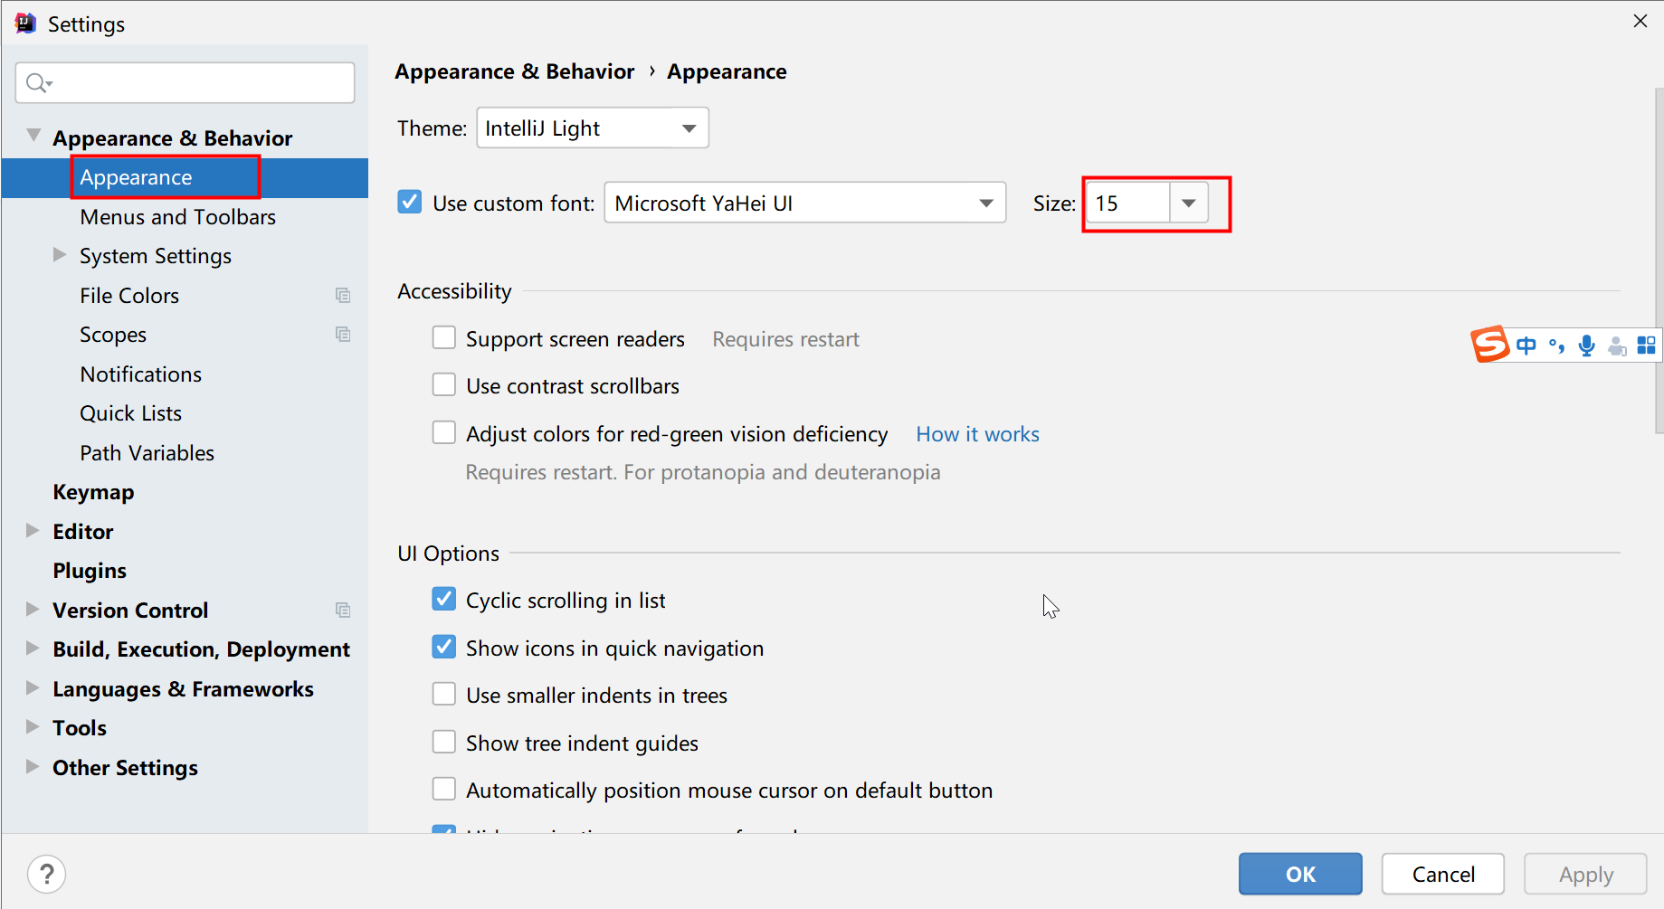Select Path Variables in the tree
The image size is (1664, 909).
pyautogui.click(x=185, y=453)
